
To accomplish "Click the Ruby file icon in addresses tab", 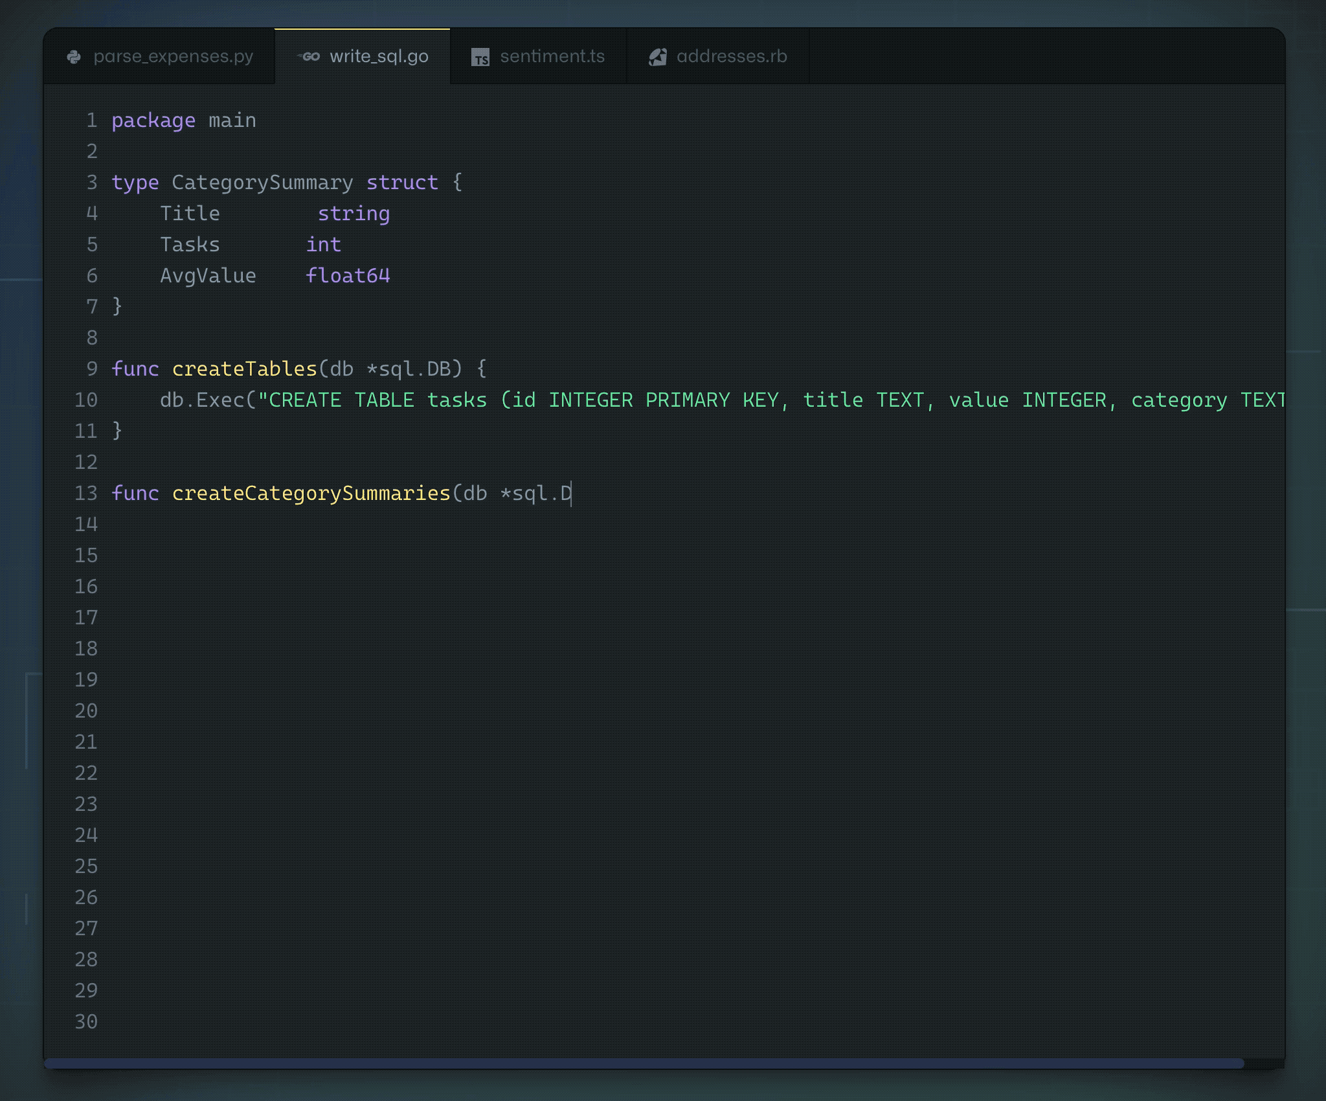I will point(657,56).
